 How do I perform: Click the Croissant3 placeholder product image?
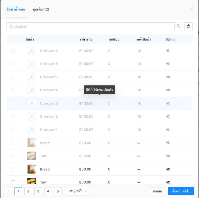point(32,103)
